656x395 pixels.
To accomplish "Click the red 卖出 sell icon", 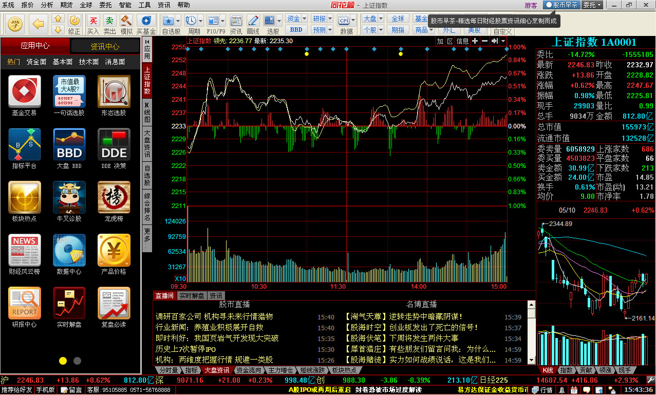I will pos(110,20).
